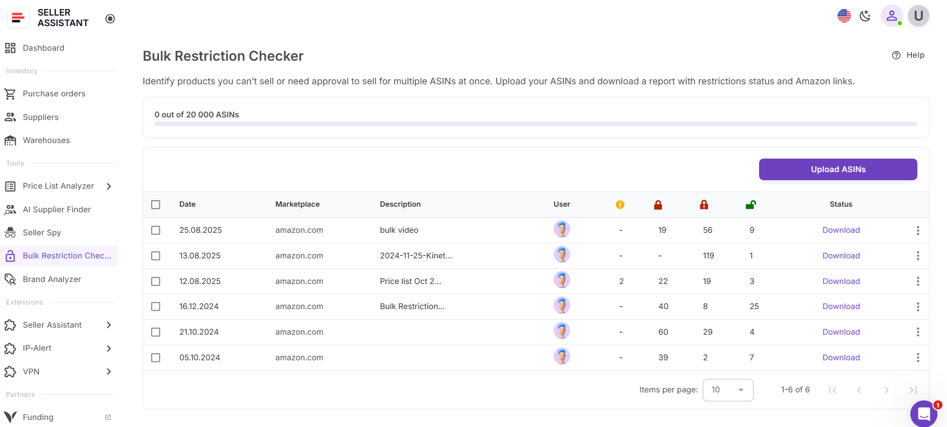Click the Funding partner logo icon
947x427 pixels.
10,417
